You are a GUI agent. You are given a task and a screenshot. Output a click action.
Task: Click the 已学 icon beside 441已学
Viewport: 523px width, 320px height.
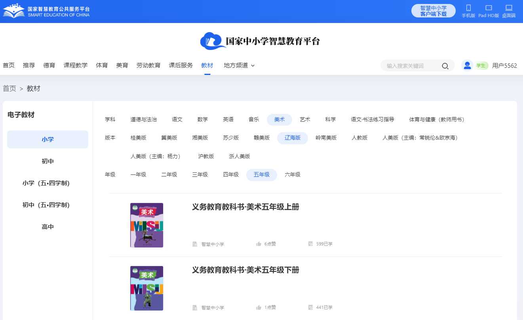coord(311,307)
